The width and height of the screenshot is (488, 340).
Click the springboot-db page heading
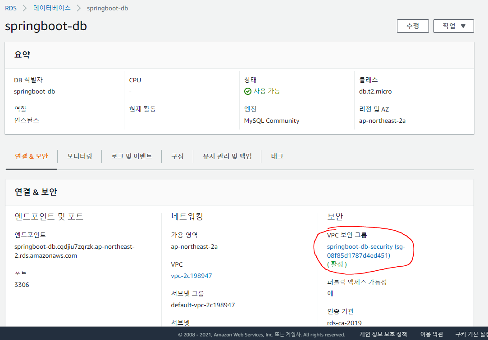tap(46, 26)
